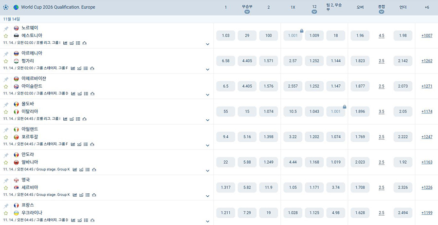Open the 종합 total column dropdown
The height and width of the screenshot is (225, 438).
tap(382, 12)
